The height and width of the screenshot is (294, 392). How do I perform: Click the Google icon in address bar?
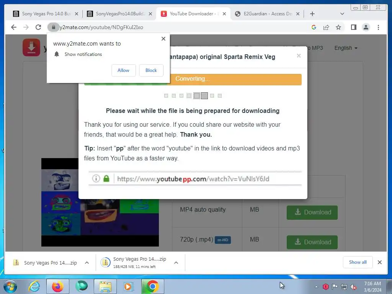pyautogui.click(x=314, y=27)
